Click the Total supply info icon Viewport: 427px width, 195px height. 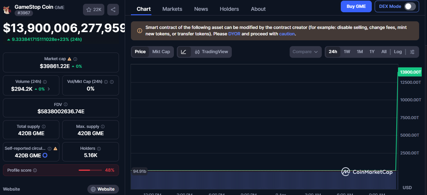pos(44,127)
